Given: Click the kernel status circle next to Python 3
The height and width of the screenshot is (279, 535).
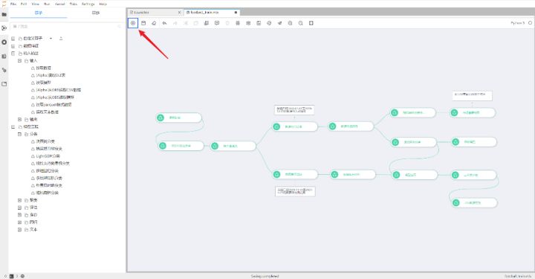Looking at the screenshot, I should [530, 23].
